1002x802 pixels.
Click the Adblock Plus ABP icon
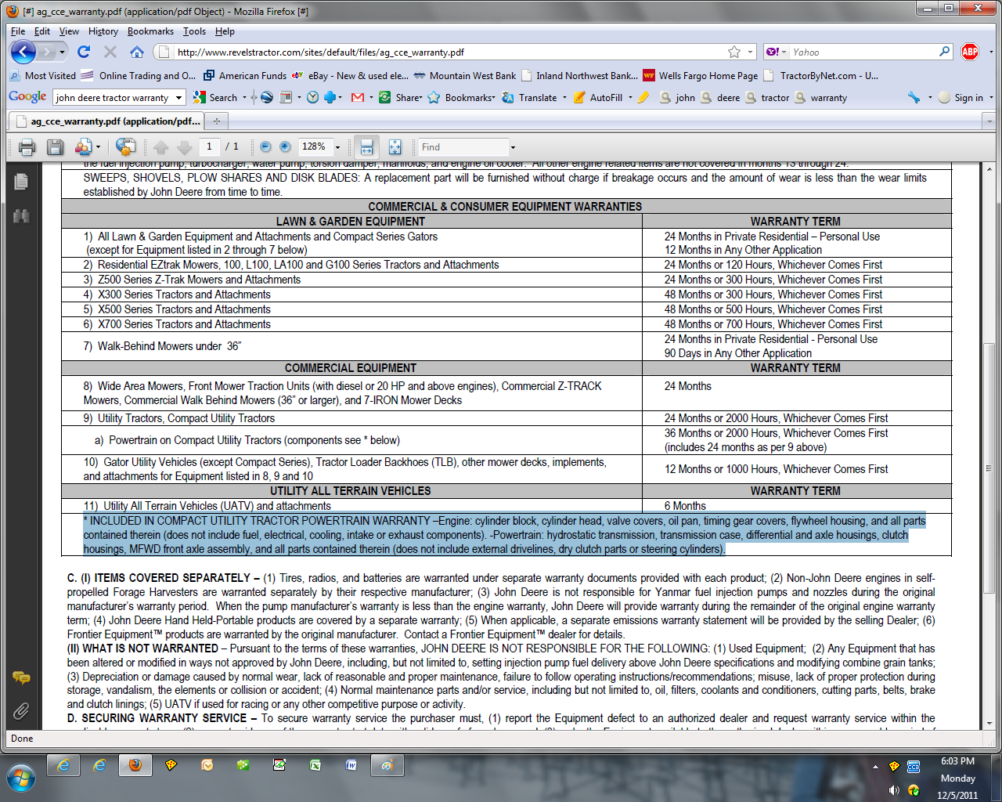click(x=970, y=52)
